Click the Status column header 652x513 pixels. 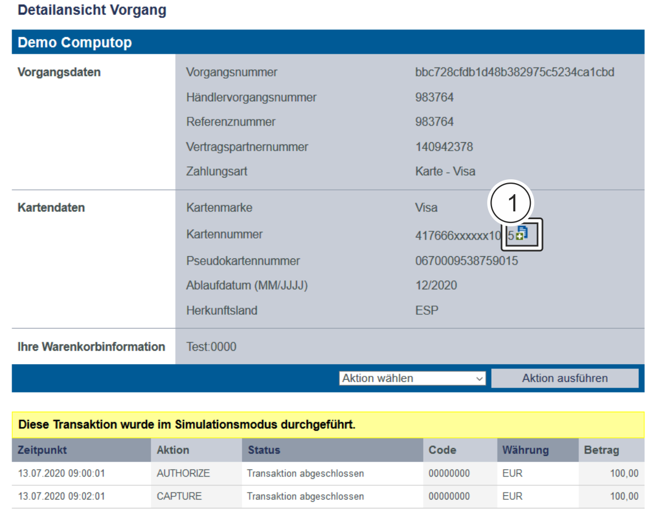click(x=264, y=450)
